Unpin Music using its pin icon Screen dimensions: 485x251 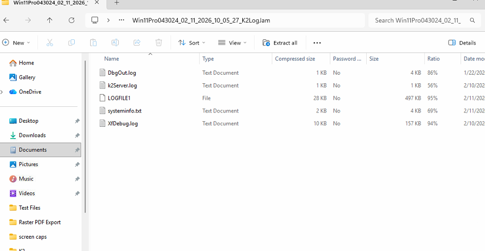(x=77, y=179)
